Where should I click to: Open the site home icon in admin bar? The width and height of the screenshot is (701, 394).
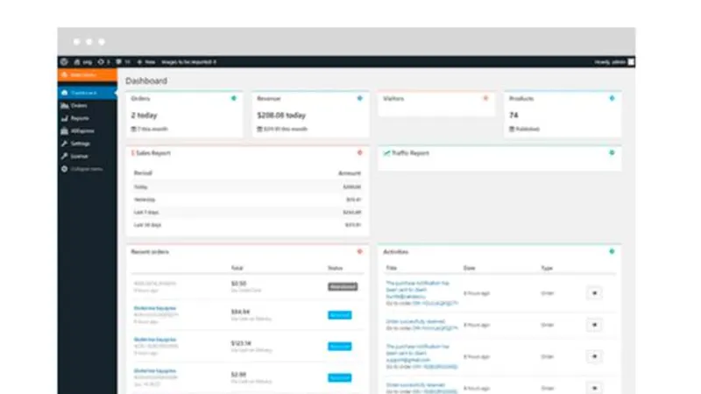pos(77,61)
